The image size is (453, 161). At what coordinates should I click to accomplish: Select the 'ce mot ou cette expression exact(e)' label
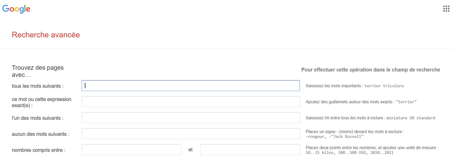click(42, 102)
